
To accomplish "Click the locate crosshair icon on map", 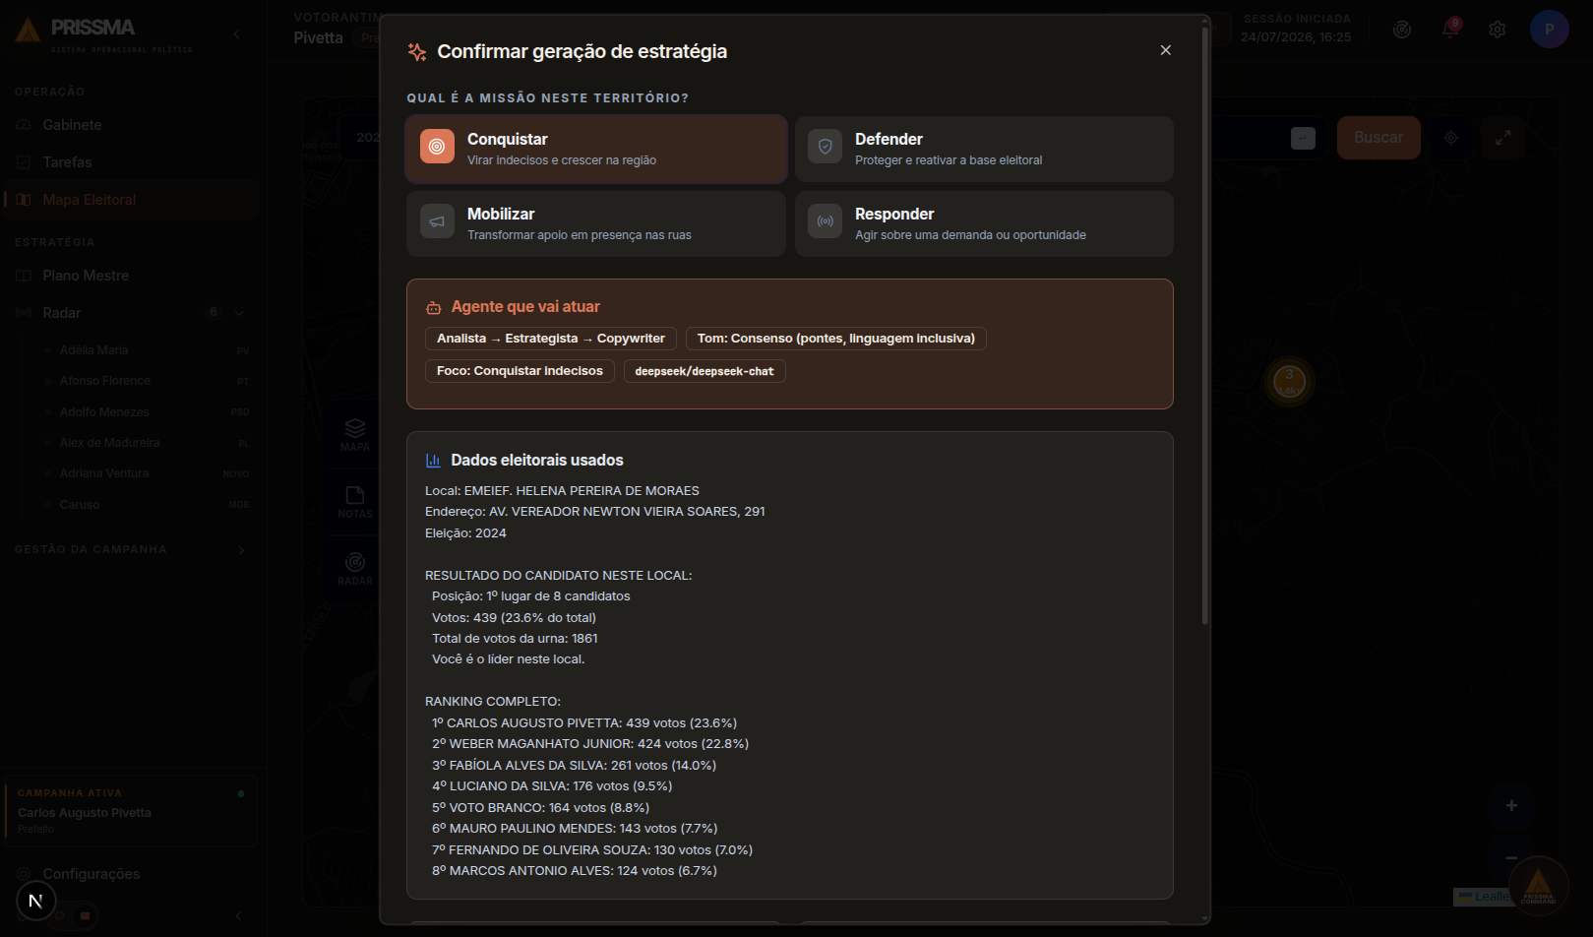I will [1450, 138].
